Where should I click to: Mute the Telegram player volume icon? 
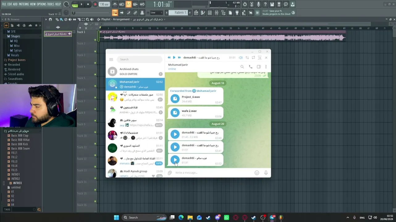(x=241, y=58)
